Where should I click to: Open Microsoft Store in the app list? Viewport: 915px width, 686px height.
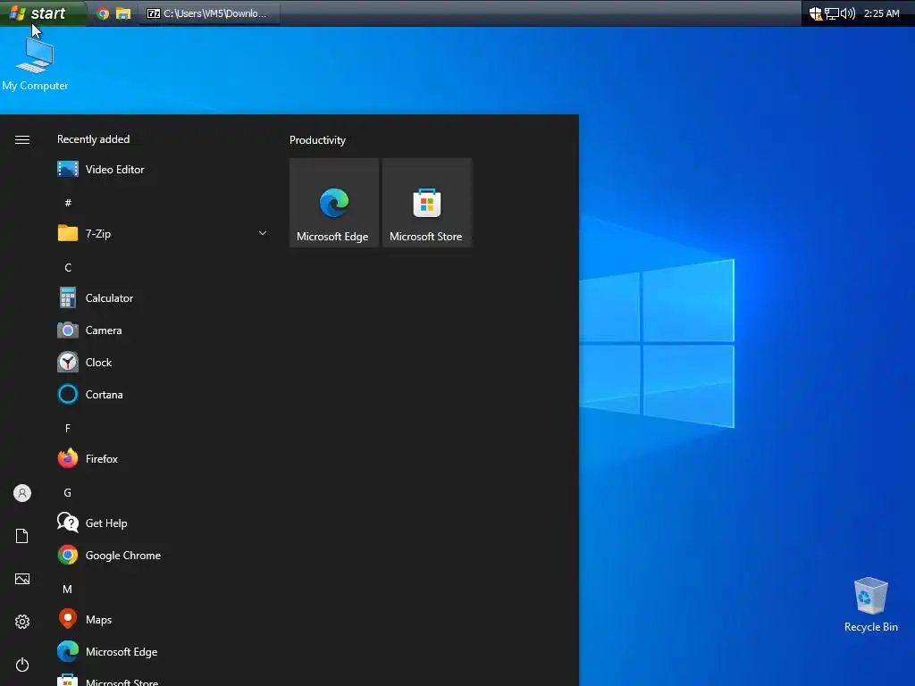pyautogui.click(x=164, y=679)
